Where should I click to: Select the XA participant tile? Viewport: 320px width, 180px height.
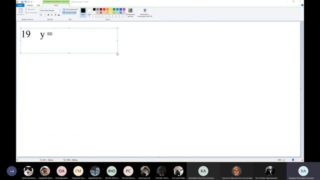coord(303,171)
